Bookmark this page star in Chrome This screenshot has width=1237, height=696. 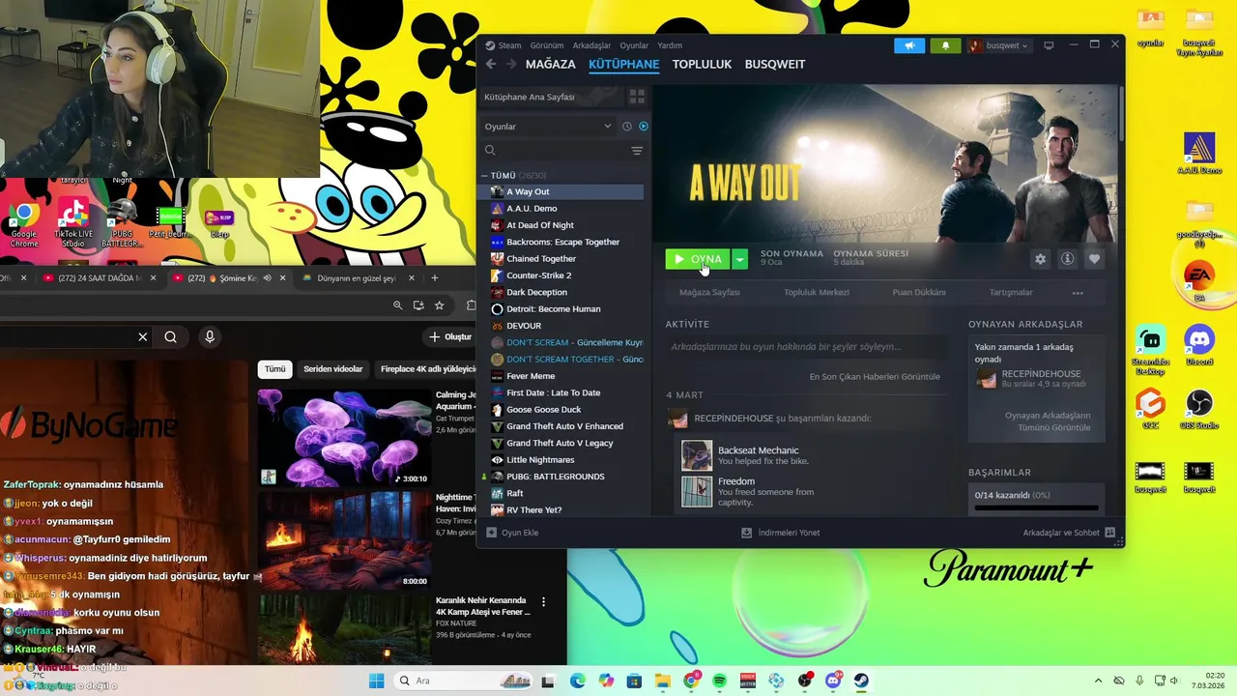point(439,305)
